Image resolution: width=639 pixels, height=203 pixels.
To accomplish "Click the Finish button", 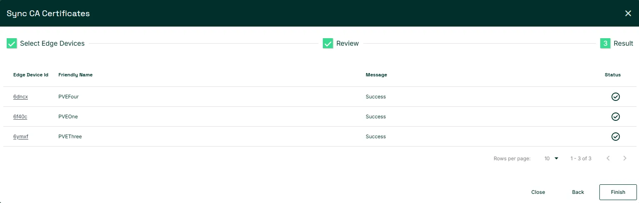I will click(618, 192).
